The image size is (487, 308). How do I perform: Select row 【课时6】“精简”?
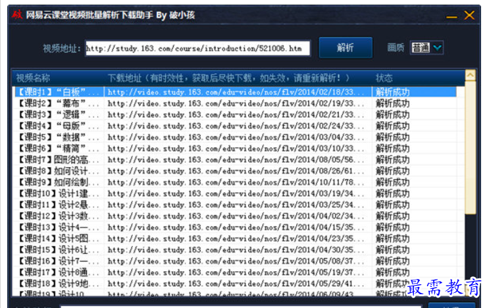pyautogui.click(x=235, y=149)
